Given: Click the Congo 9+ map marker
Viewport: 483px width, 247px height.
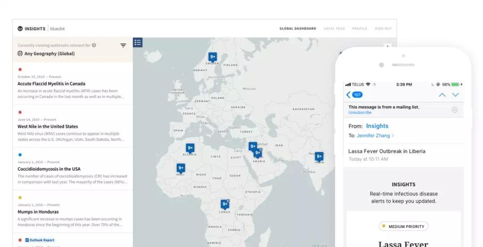Looking at the screenshot, I should (x=225, y=204).
